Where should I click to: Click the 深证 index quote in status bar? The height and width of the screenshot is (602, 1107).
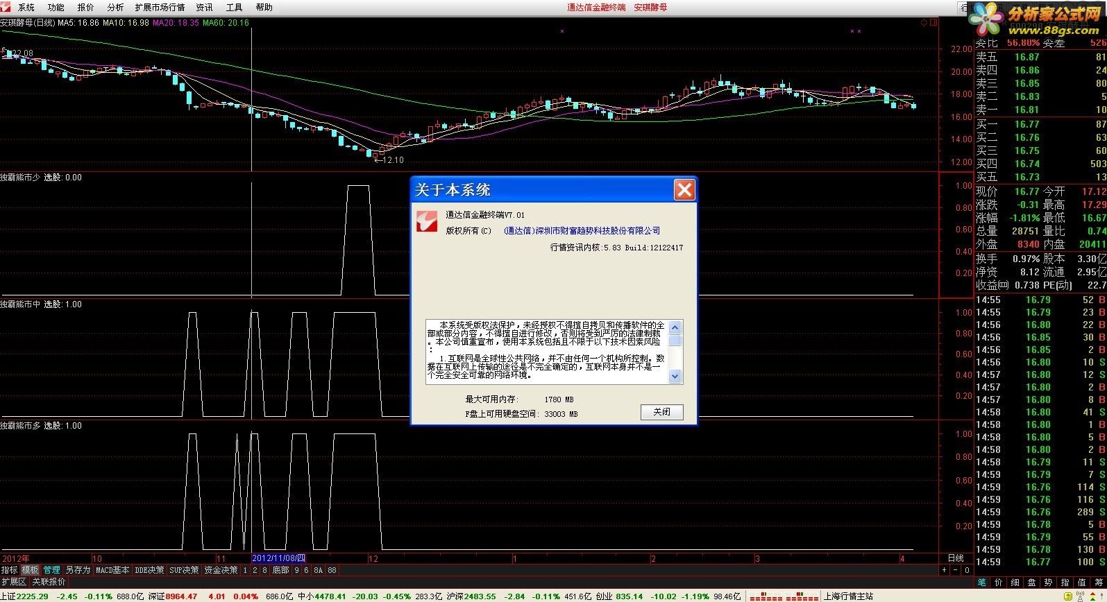pyautogui.click(x=222, y=596)
